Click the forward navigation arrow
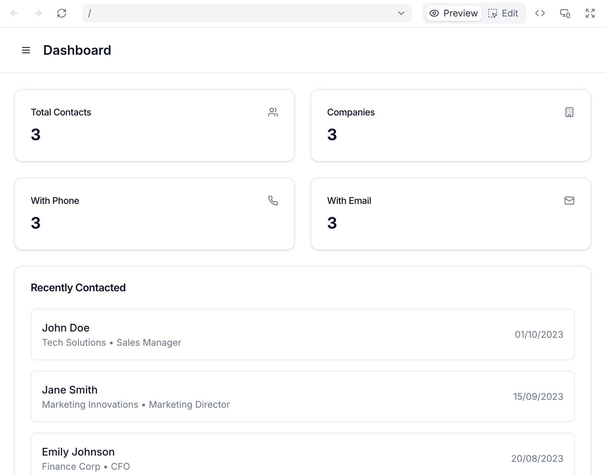606x475 pixels. click(38, 13)
